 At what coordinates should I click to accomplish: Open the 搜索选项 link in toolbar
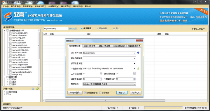pyautogui.click(x=73, y=28)
